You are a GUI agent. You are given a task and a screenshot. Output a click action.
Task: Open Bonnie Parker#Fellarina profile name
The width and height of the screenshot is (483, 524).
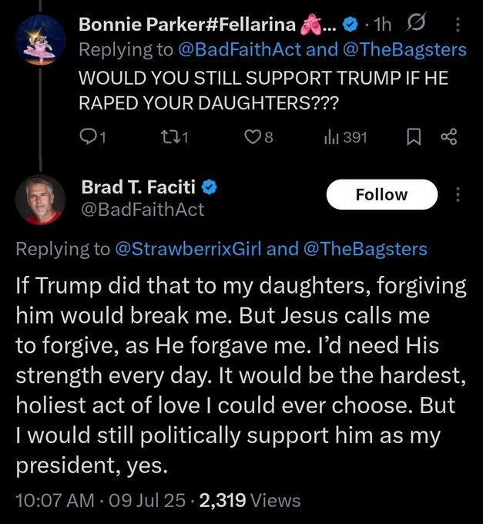[187, 25]
